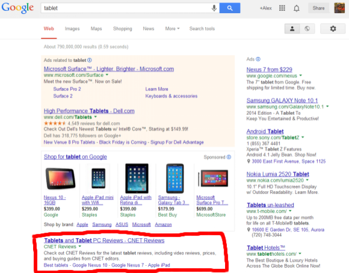349x273 pixels.
Task: Open CNET Tablets and Tablet PC Reviews result
Action: coord(104,241)
